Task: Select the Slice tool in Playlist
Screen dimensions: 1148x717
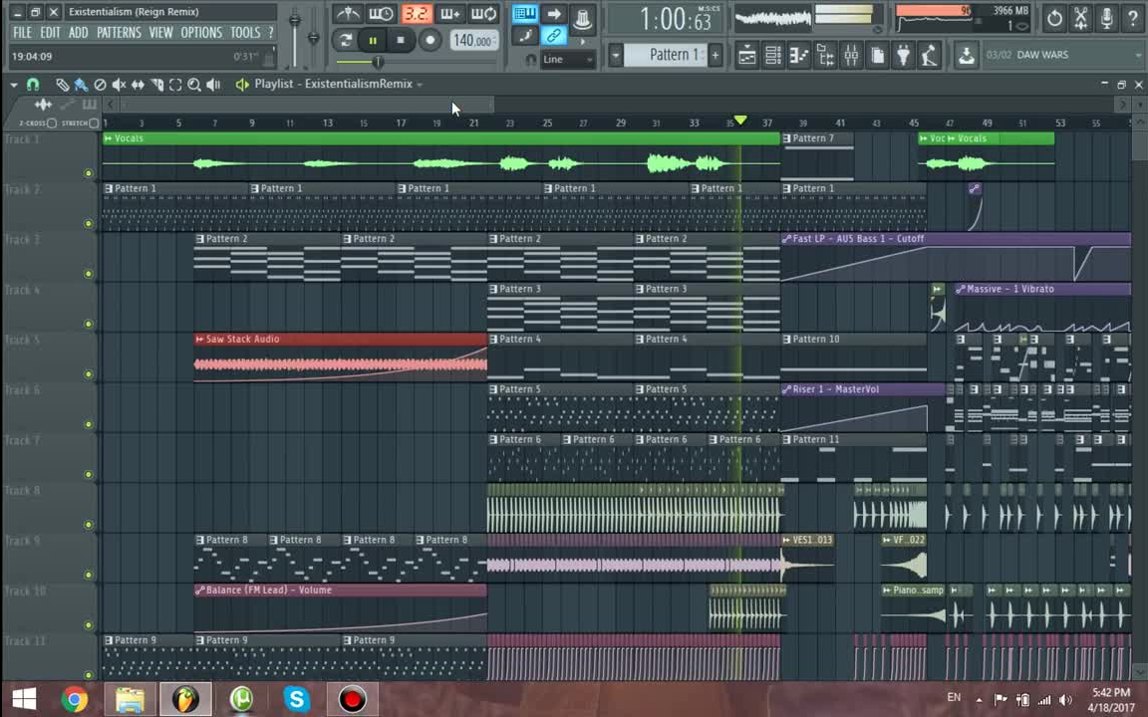Action: [156, 85]
